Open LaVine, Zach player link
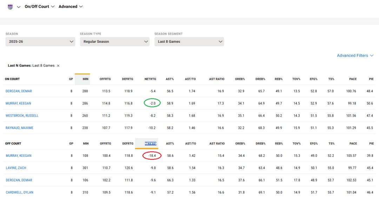379x199 pixels. pos(16,168)
